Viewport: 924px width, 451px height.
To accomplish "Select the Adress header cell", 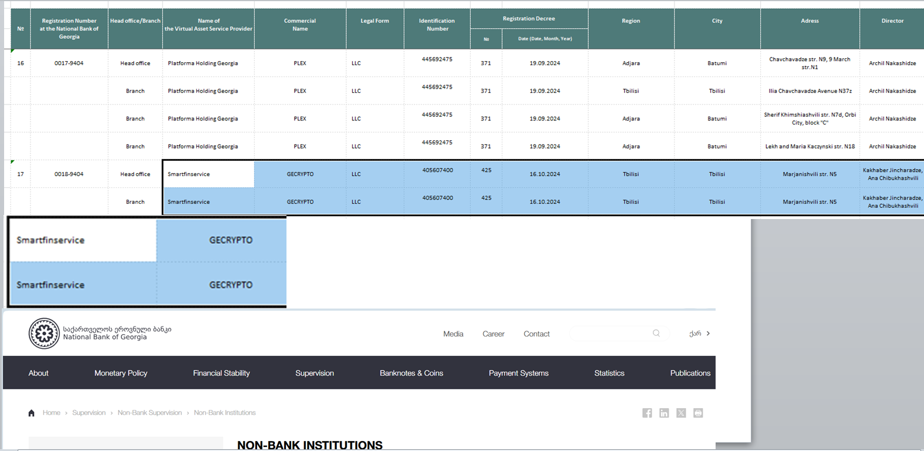I will tap(810, 29).
